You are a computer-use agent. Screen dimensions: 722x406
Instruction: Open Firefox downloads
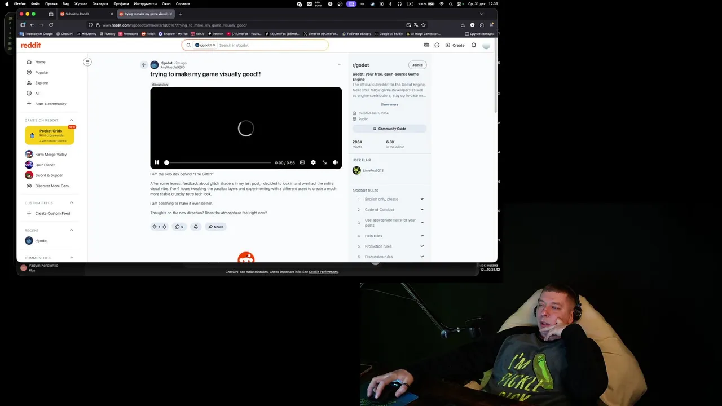(x=463, y=25)
